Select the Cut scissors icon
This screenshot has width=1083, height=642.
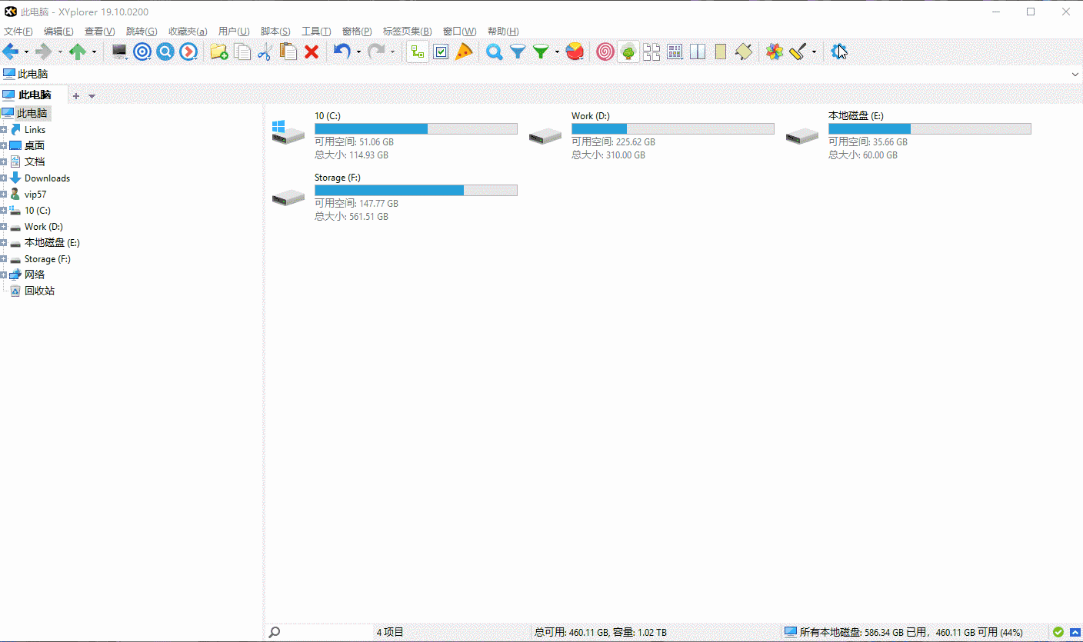(x=265, y=52)
